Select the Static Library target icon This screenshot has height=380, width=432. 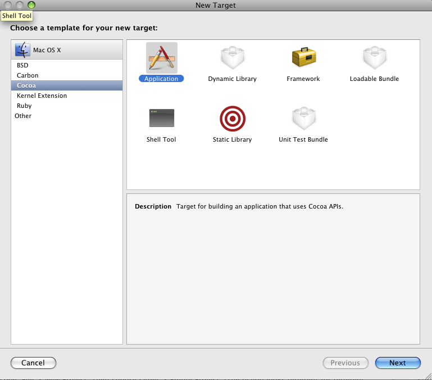click(x=232, y=118)
